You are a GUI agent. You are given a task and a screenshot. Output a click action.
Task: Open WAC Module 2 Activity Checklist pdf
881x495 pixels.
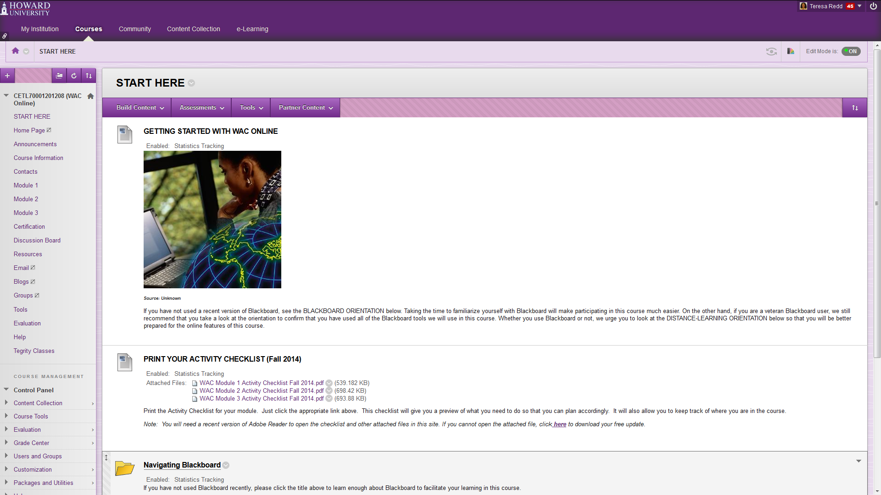click(x=262, y=391)
